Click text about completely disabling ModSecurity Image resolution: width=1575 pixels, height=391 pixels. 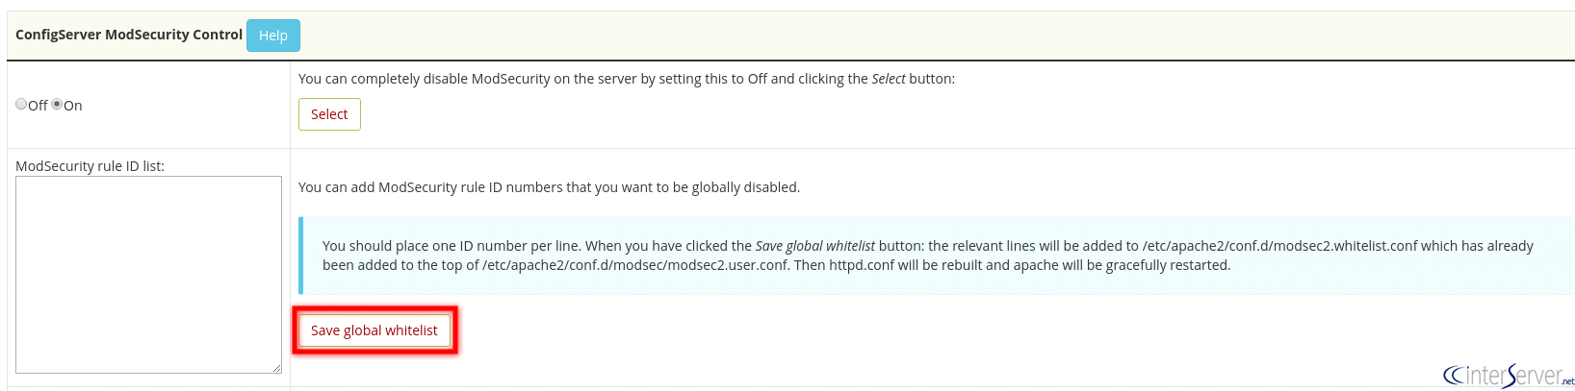[x=627, y=79]
